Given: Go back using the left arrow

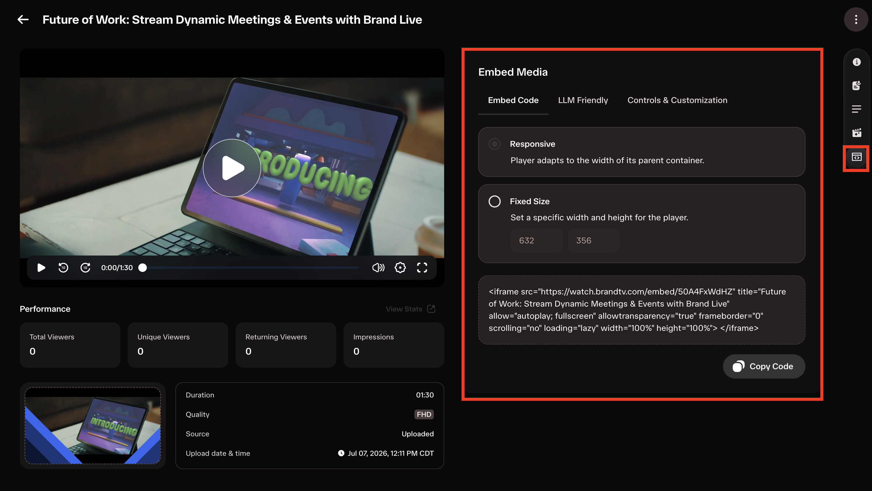Looking at the screenshot, I should 23,20.
